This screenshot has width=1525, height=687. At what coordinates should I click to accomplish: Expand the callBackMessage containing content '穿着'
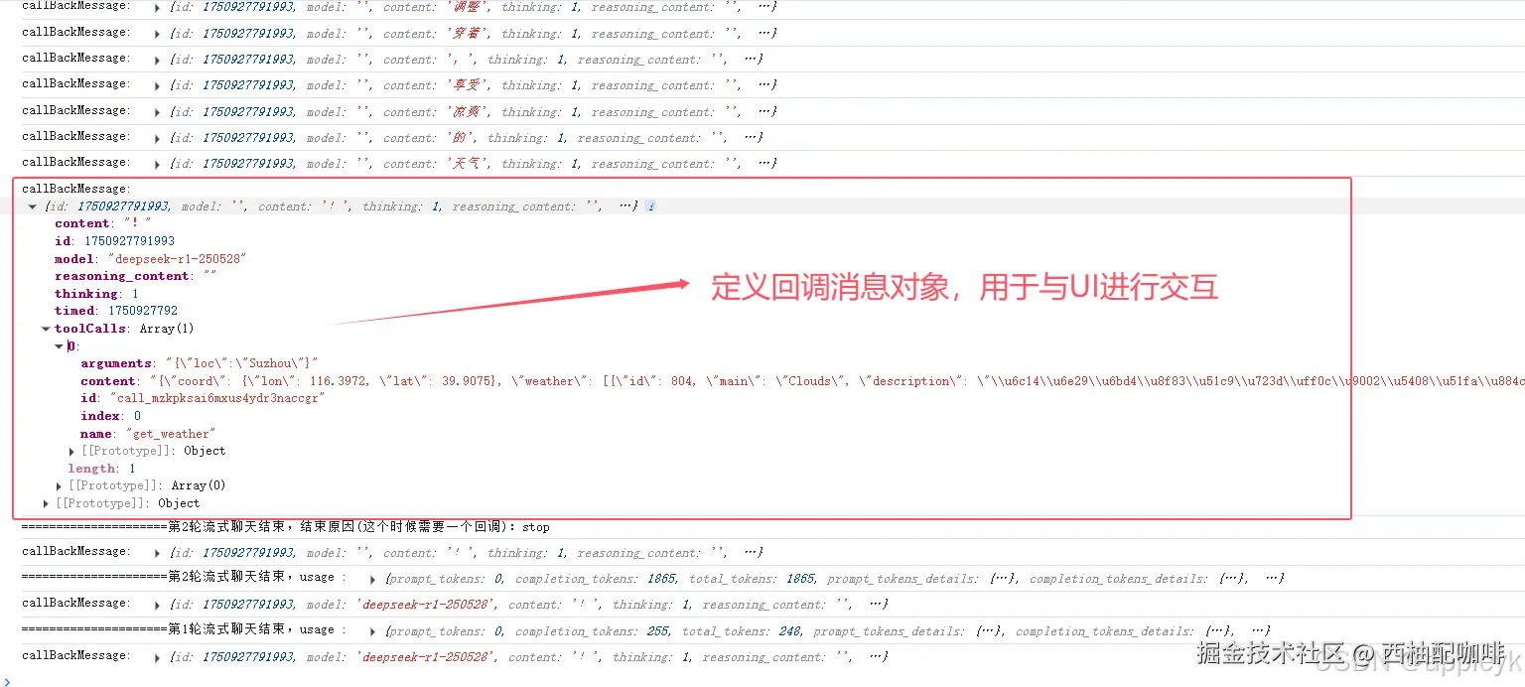[x=157, y=32]
